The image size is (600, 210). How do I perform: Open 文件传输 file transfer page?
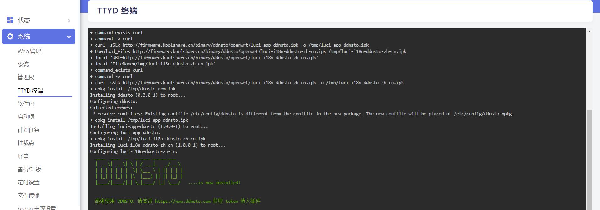tap(29, 196)
